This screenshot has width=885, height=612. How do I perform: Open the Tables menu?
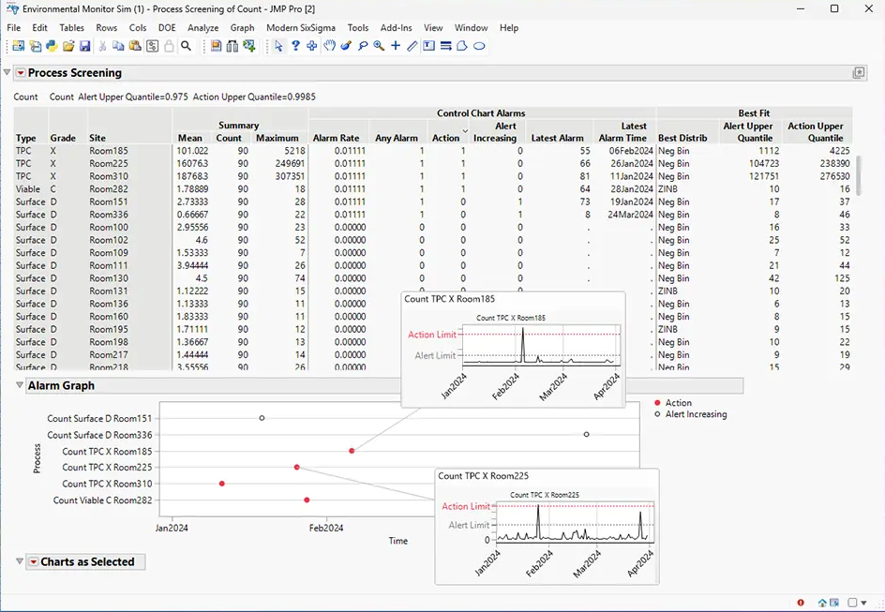pyautogui.click(x=71, y=27)
